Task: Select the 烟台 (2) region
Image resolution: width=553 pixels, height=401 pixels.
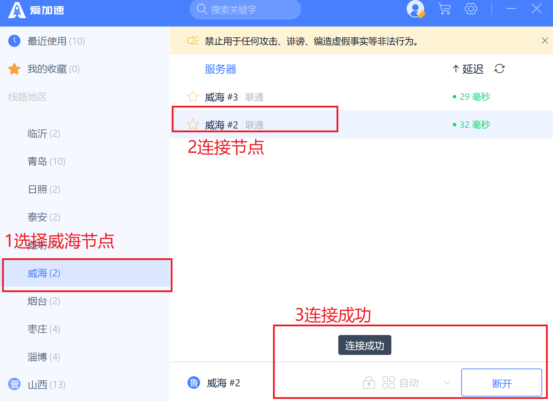Action: tap(85, 301)
